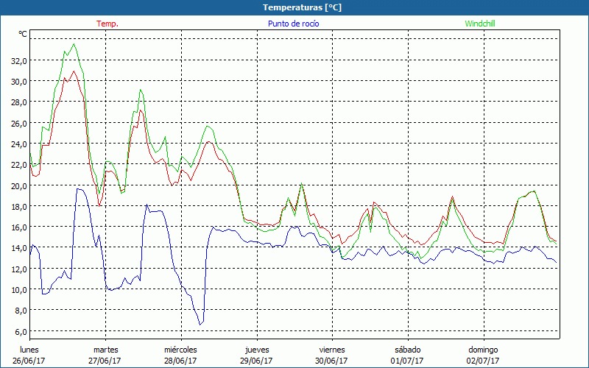Select the jueves day label

click(257, 350)
